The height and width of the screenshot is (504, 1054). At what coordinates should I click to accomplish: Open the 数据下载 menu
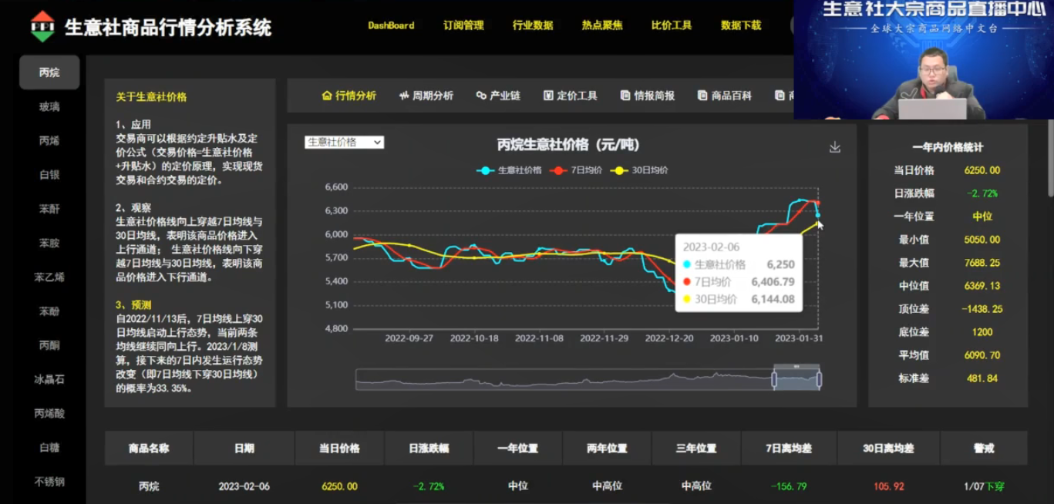(741, 25)
